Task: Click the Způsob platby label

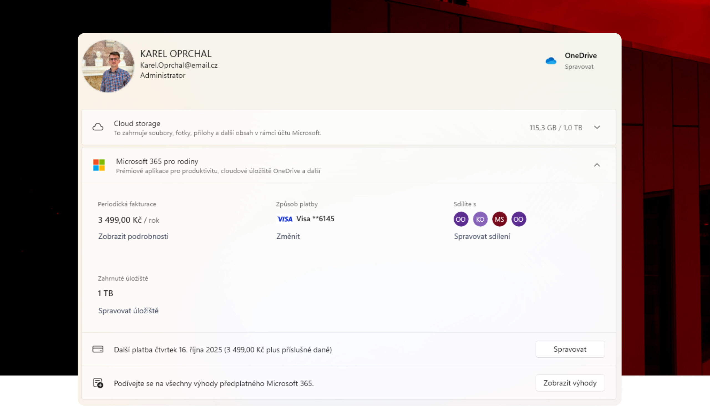Action: coord(297,204)
